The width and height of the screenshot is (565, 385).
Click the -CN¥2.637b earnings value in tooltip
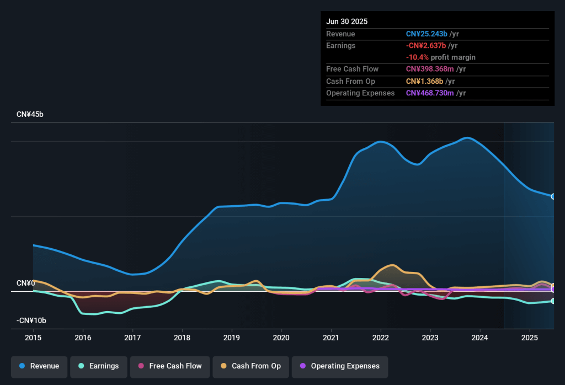[x=426, y=46]
